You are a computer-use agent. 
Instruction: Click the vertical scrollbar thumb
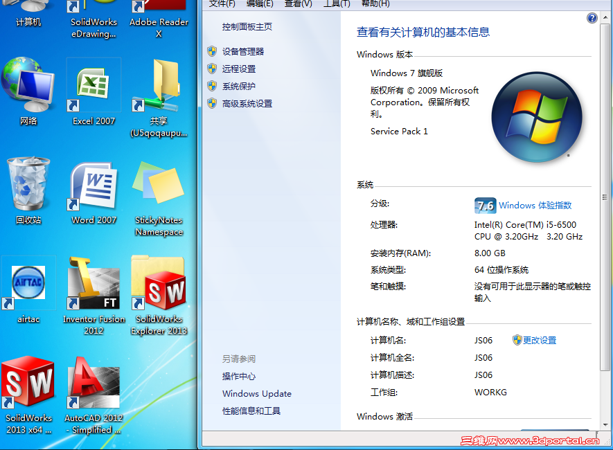(x=605, y=197)
